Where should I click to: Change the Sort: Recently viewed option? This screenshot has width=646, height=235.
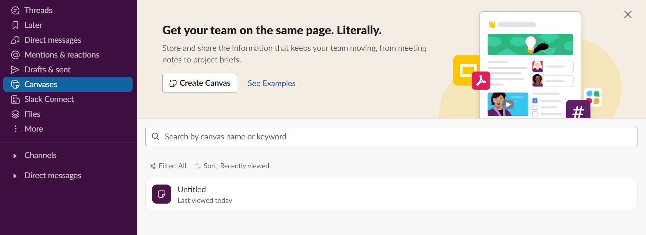click(x=232, y=166)
